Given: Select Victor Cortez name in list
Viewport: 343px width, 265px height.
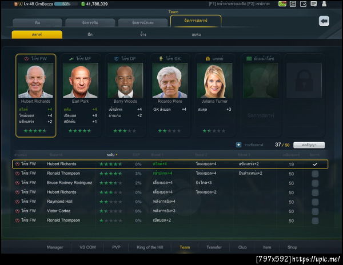Looking at the screenshot, I should tap(59, 211).
